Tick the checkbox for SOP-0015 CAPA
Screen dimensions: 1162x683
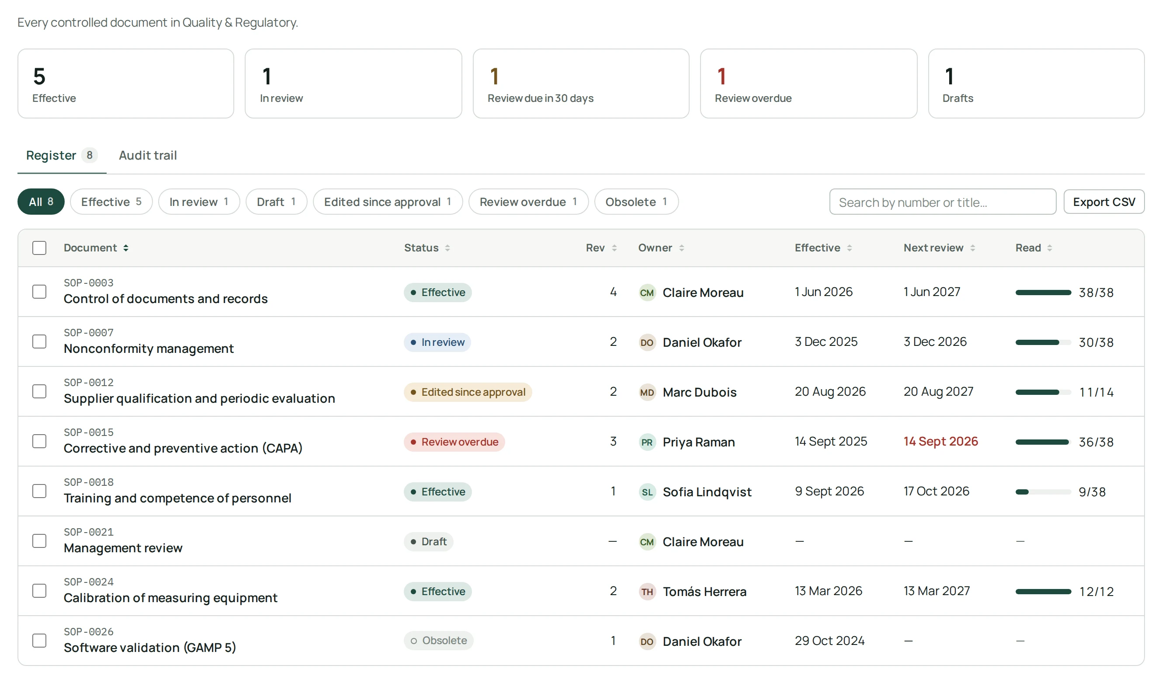39,441
